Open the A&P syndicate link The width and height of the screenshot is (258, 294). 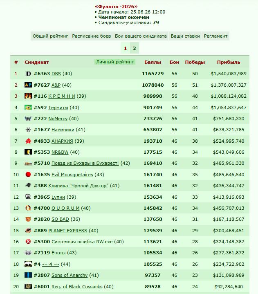[x=56, y=85]
